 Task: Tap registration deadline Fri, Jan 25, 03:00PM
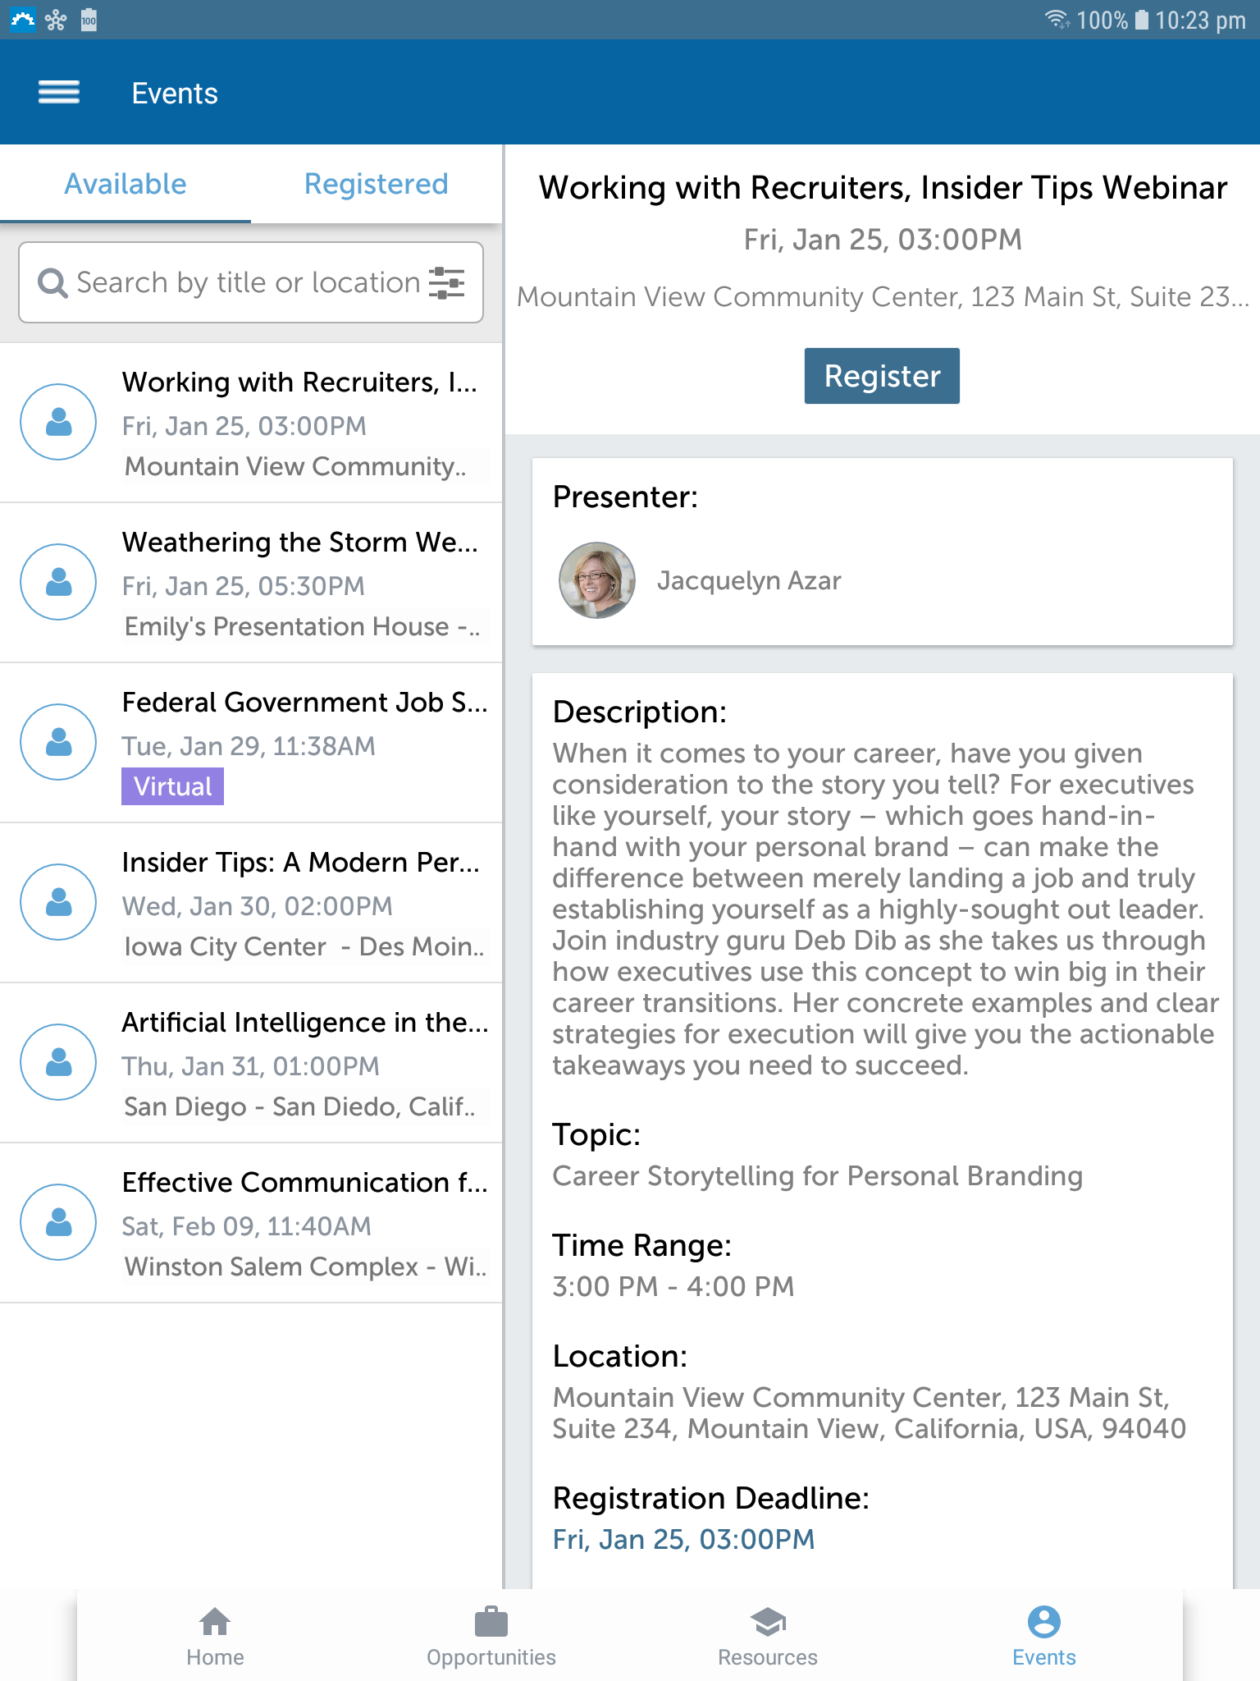point(683,1539)
